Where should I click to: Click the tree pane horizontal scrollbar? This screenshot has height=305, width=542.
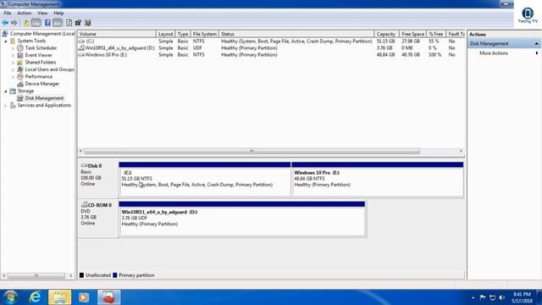[36, 275]
